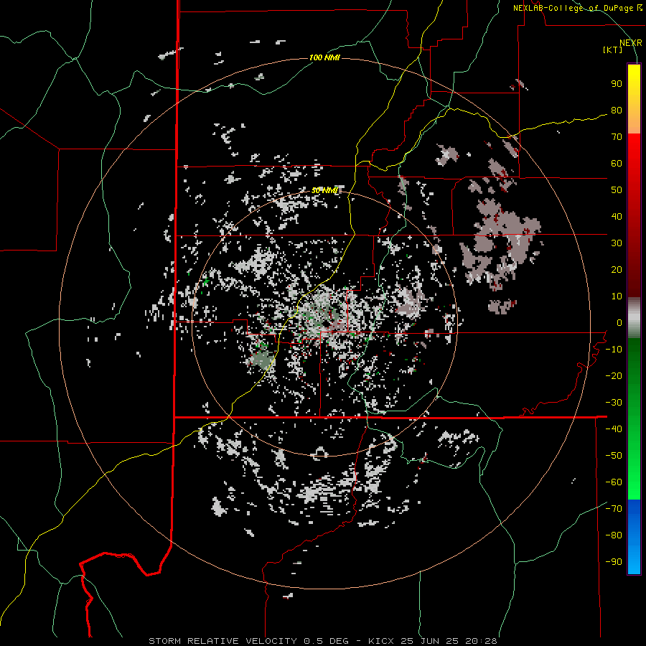
Task: Click the positive 60 scale value
Action: pos(617,163)
